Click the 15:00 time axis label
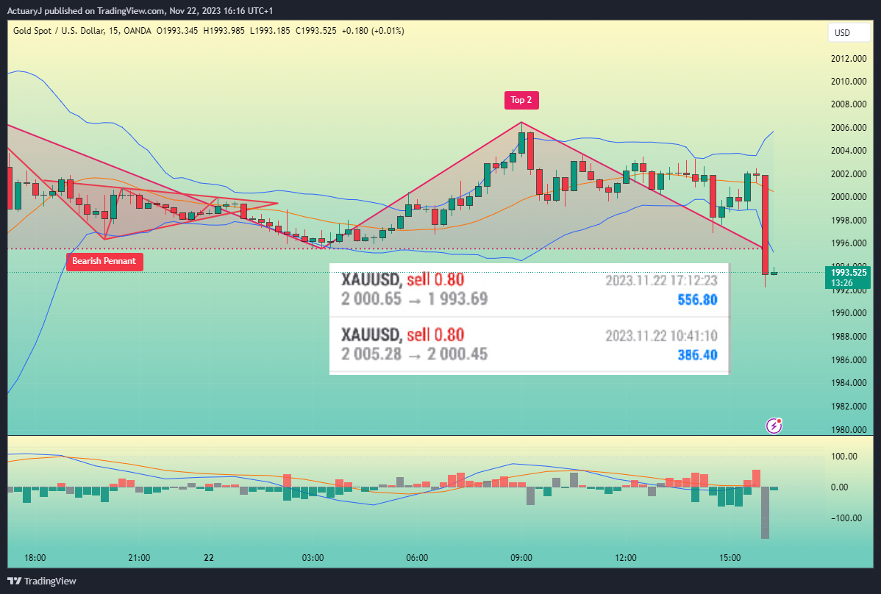Image resolution: width=881 pixels, height=594 pixels. pos(730,558)
